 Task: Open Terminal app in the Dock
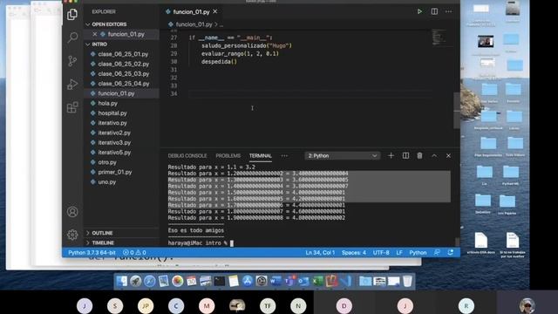tap(219, 281)
